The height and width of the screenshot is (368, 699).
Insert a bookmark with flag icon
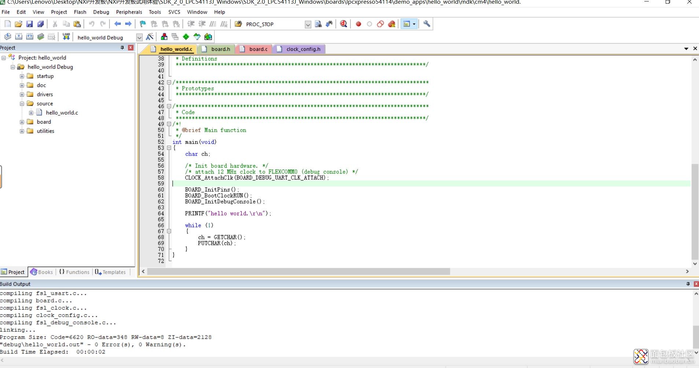pos(143,24)
